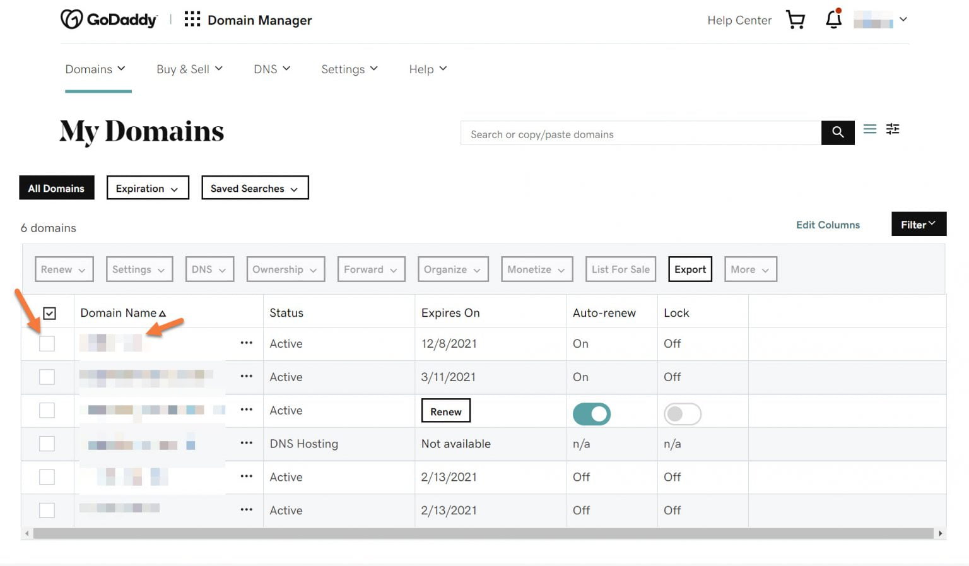Check the select-all domains checkbox

point(50,312)
